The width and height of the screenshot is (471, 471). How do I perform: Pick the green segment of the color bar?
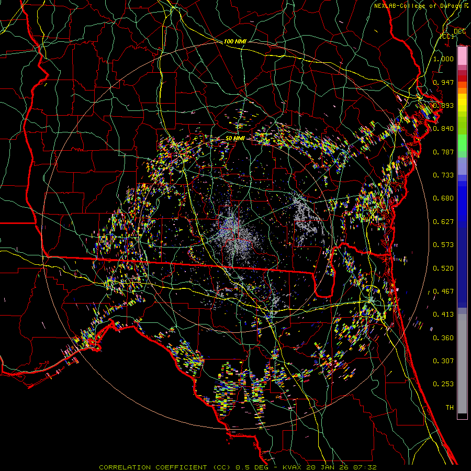(x=462, y=144)
